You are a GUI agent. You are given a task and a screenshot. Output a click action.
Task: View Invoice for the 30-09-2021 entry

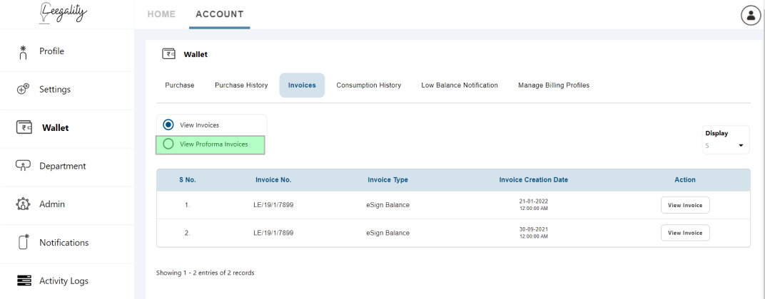coord(685,233)
